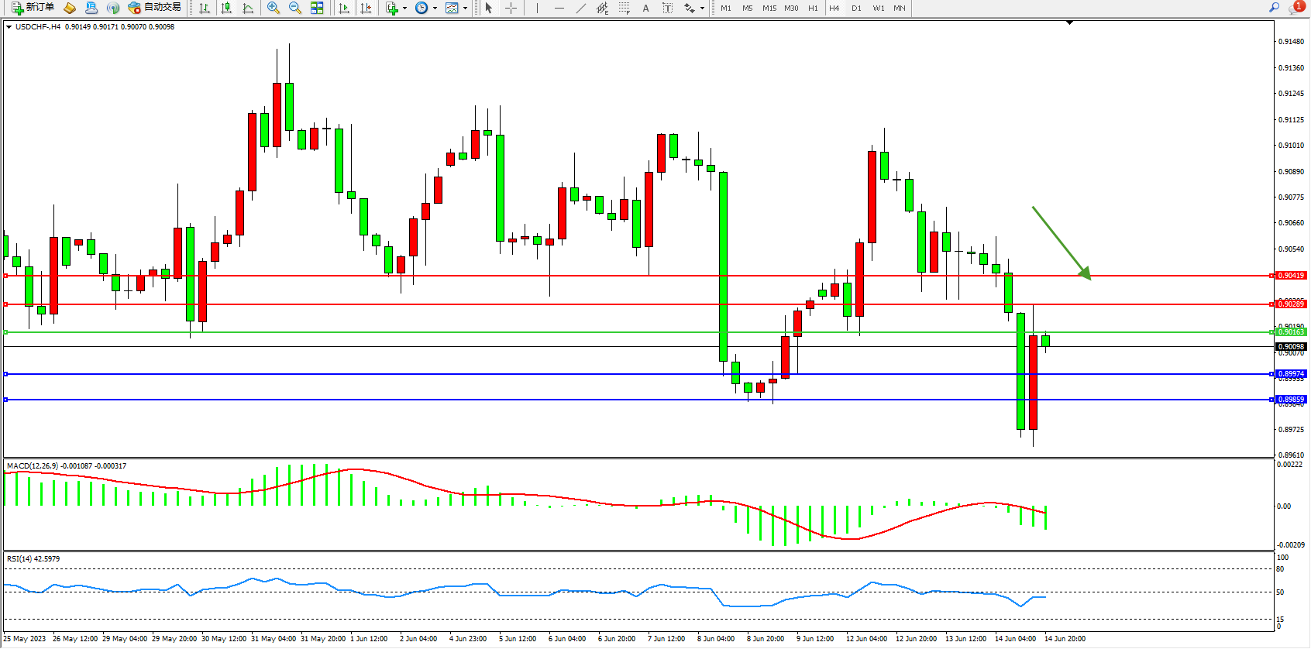
Task: Expand the chart templates dropdown arrow
Action: pos(465,8)
